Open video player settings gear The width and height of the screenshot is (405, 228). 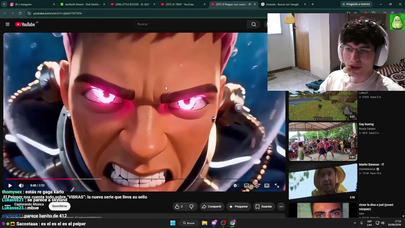pos(257,186)
